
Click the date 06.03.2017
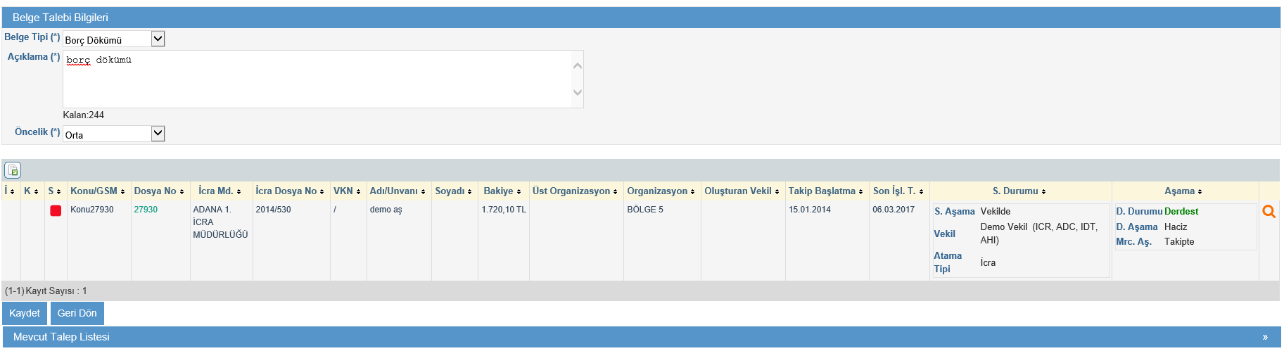pyautogui.click(x=894, y=210)
